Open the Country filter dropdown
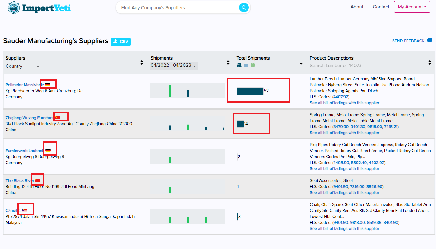The height and width of the screenshot is (249, 436). 23,66
